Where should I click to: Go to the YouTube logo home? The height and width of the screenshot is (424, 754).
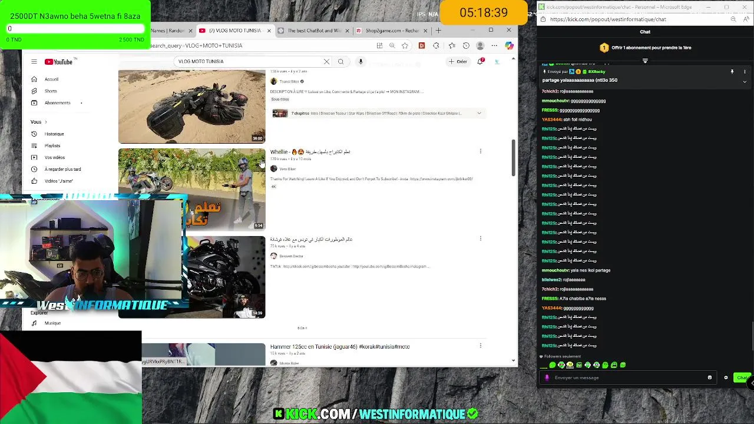(58, 62)
